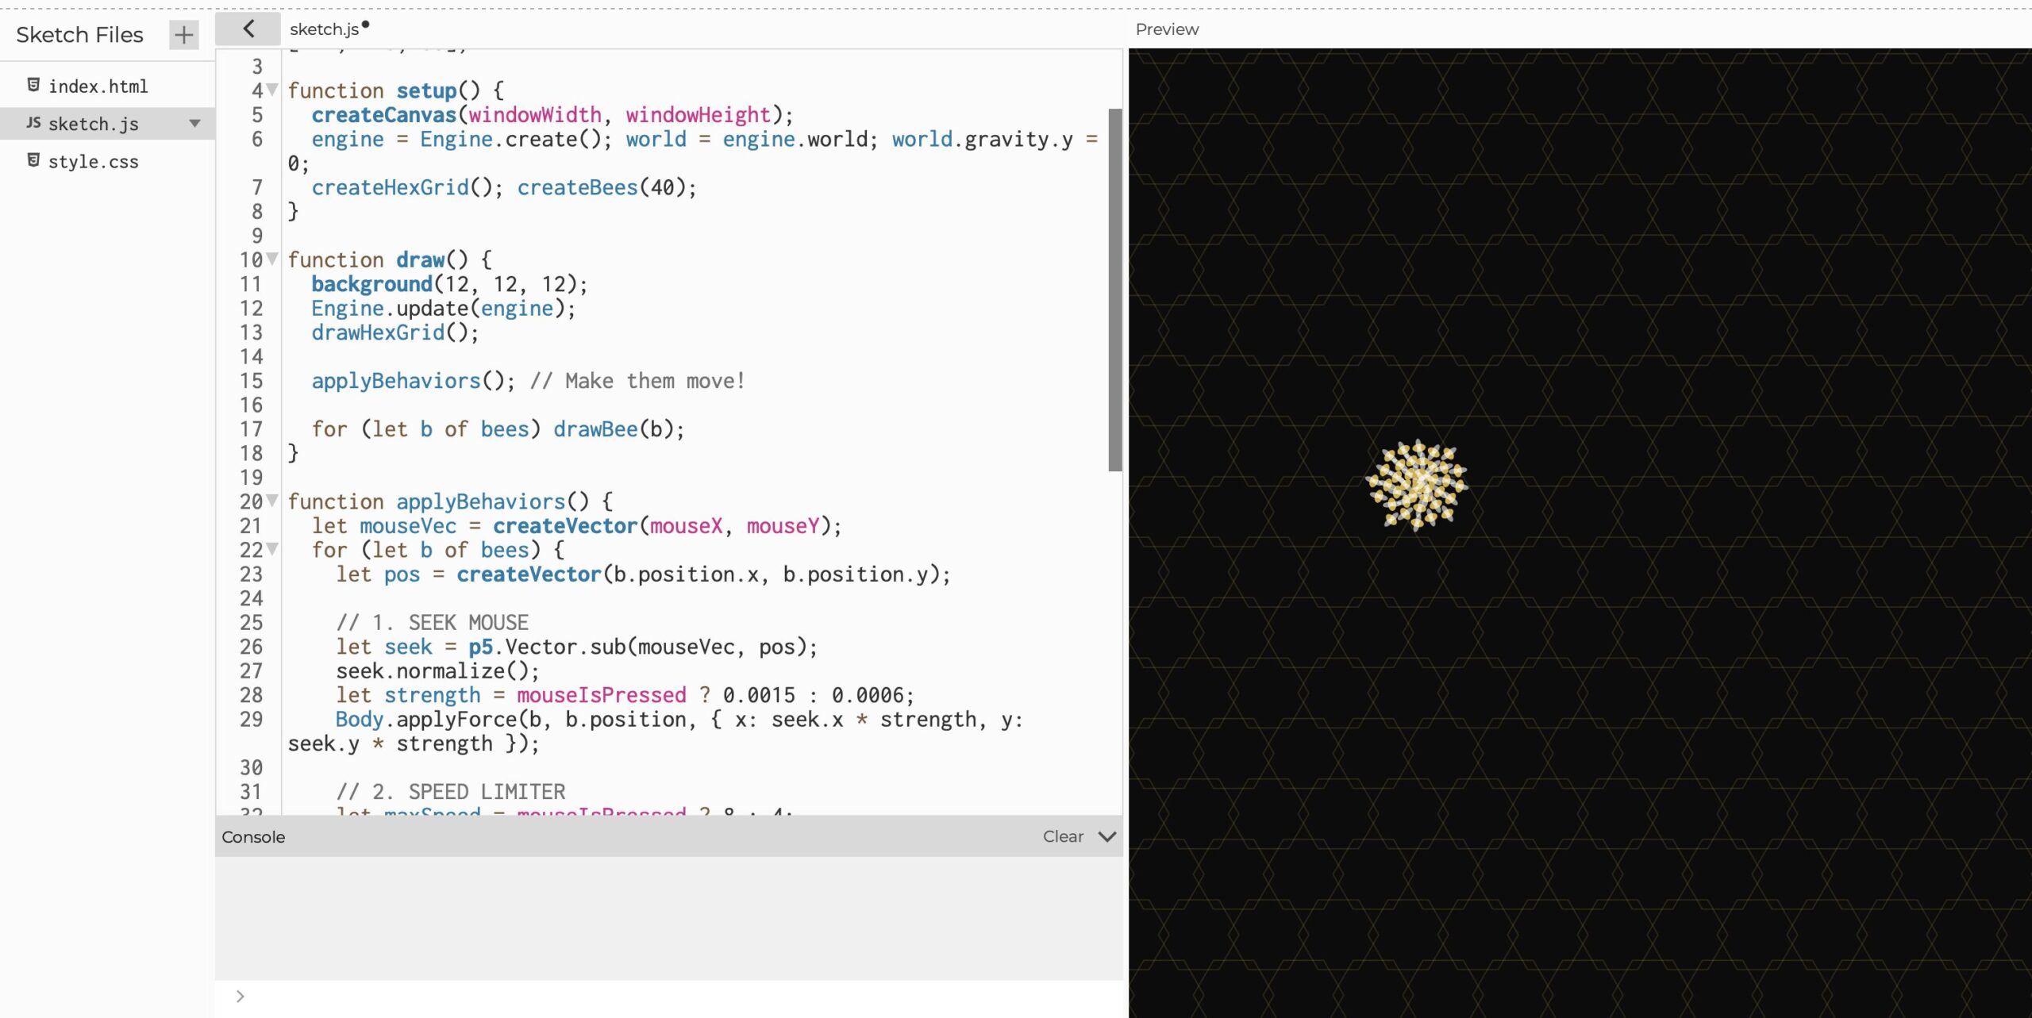
Task: Fold the applyBehaviors function at line 20
Action: 272,501
